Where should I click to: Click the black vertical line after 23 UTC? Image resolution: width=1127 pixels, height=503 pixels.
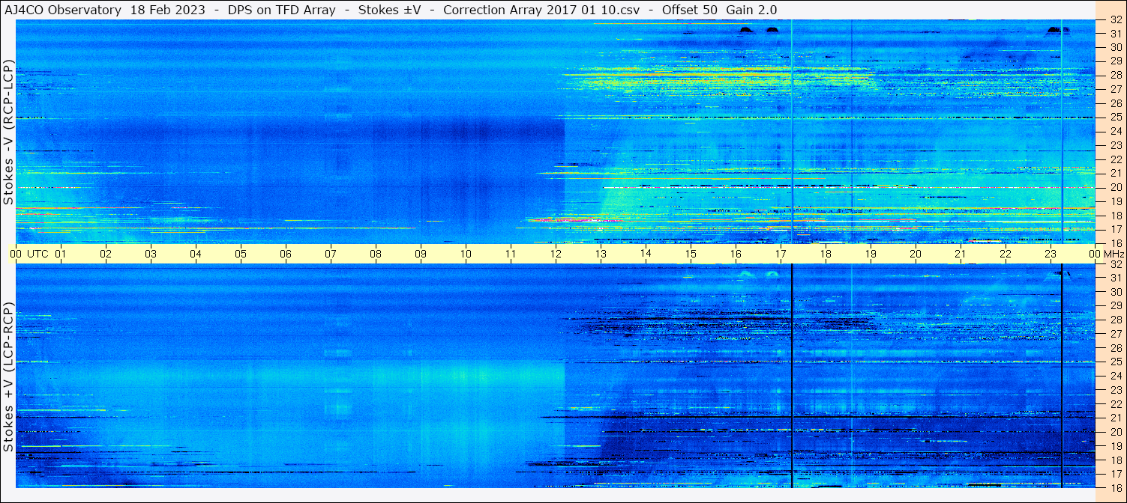[1062, 374]
